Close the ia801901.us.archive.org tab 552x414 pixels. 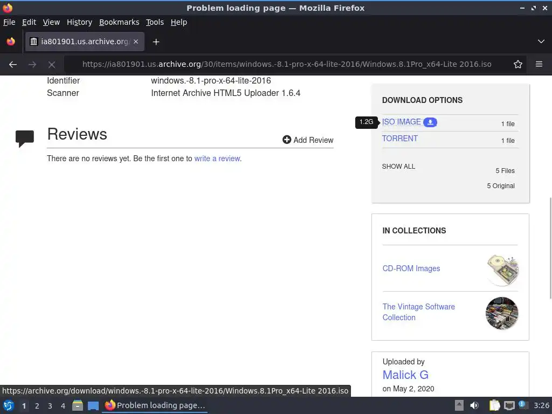[136, 42]
